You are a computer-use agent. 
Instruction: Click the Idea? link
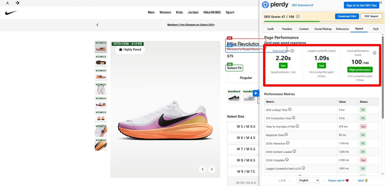363,181
